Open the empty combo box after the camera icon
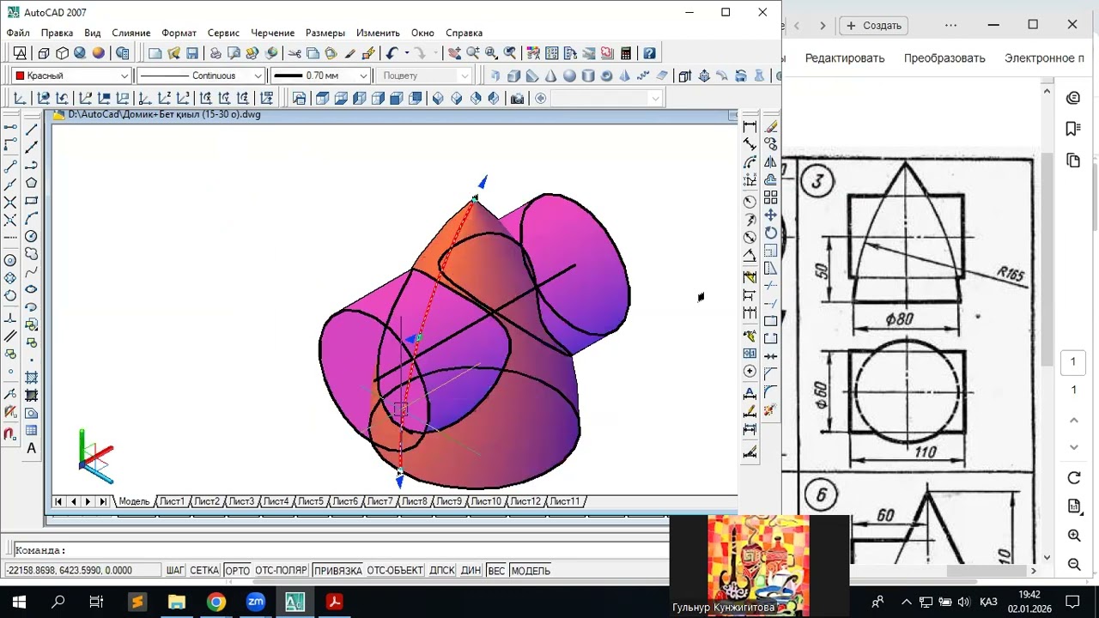Viewport: 1099px width, 618px height. point(605,99)
